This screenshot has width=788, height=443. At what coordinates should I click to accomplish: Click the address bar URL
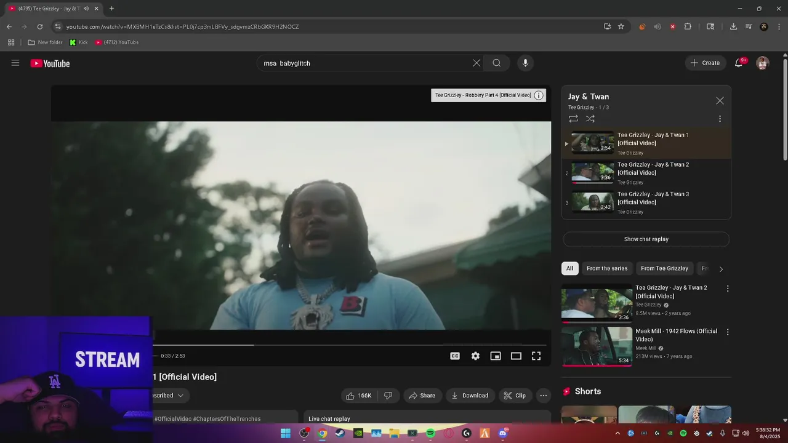coord(182,26)
